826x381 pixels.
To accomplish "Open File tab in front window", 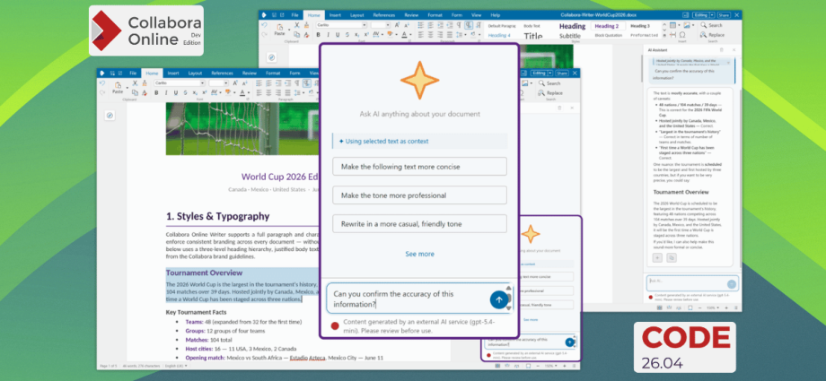I will [133, 74].
